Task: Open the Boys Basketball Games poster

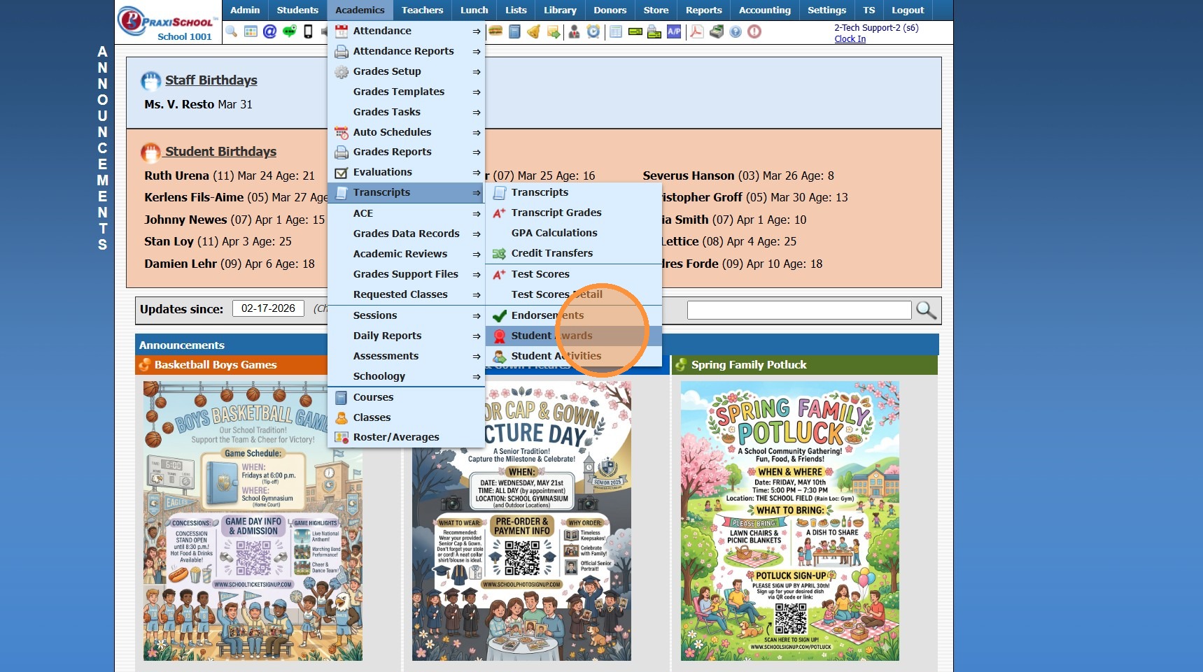Action: click(x=253, y=521)
